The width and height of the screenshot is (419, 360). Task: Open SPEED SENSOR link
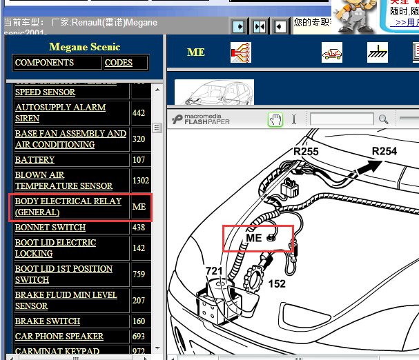[45, 92]
